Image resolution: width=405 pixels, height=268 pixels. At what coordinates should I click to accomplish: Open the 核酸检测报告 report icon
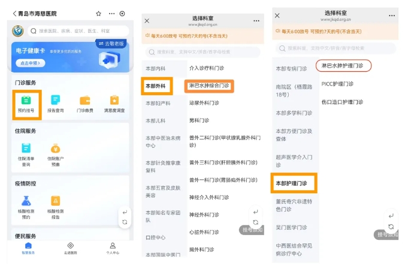pyautogui.click(x=55, y=205)
